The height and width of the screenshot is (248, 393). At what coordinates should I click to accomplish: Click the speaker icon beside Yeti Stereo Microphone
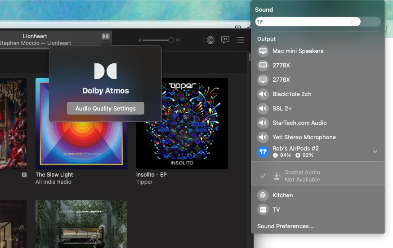(x=263, y=137)
